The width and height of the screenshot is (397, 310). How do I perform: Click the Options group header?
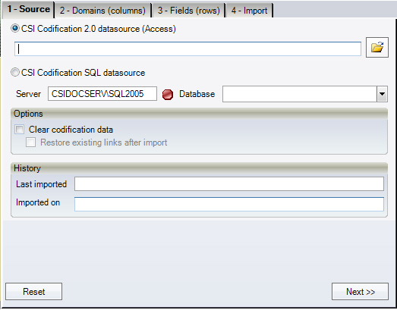click(x=200, y=114)
